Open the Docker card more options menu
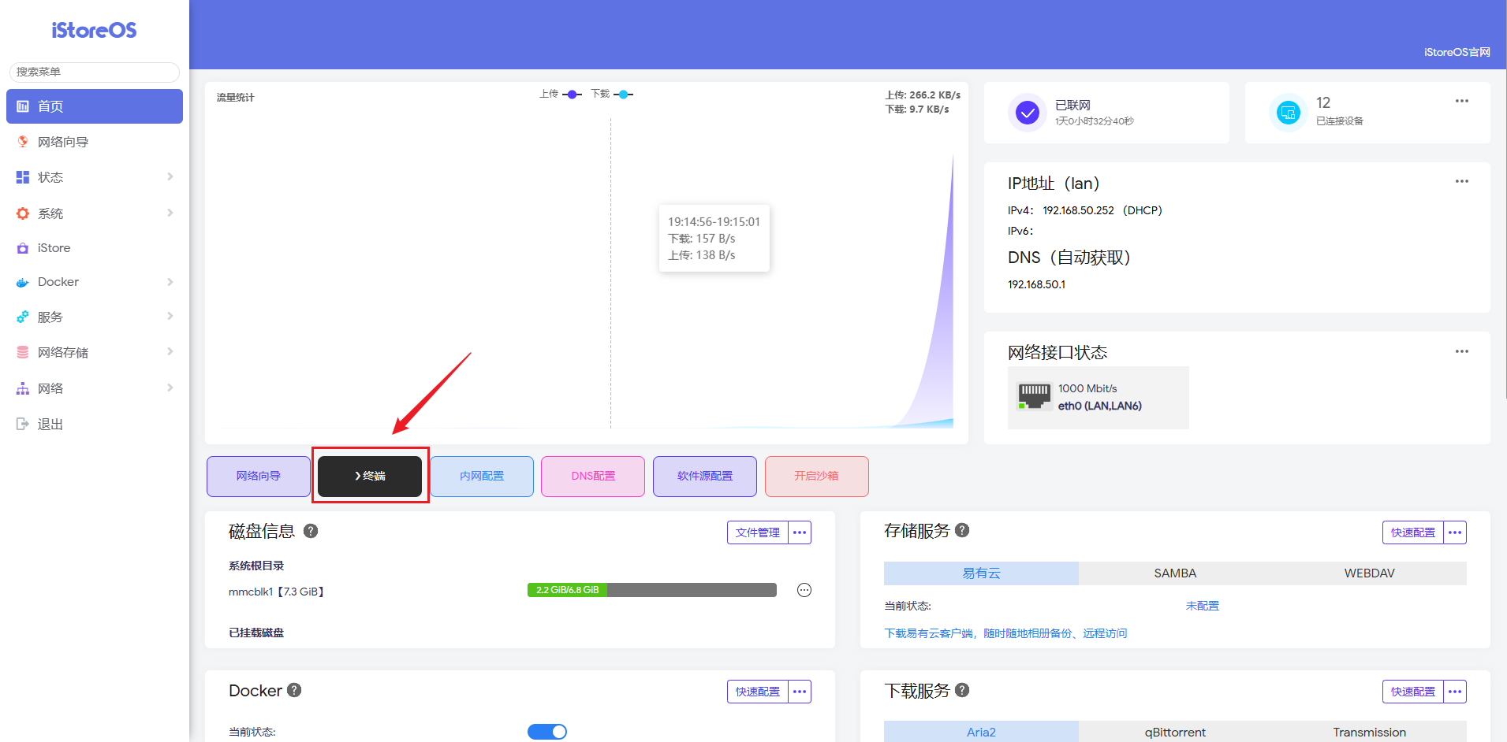This screenshot has height=742, width=1507. coord(800,692)
